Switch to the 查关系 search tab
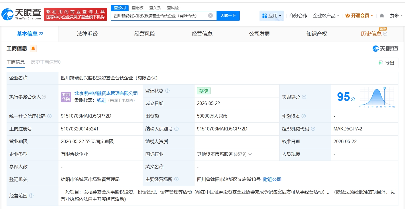The width and height of the screenshot is (405, 209). 155,8
